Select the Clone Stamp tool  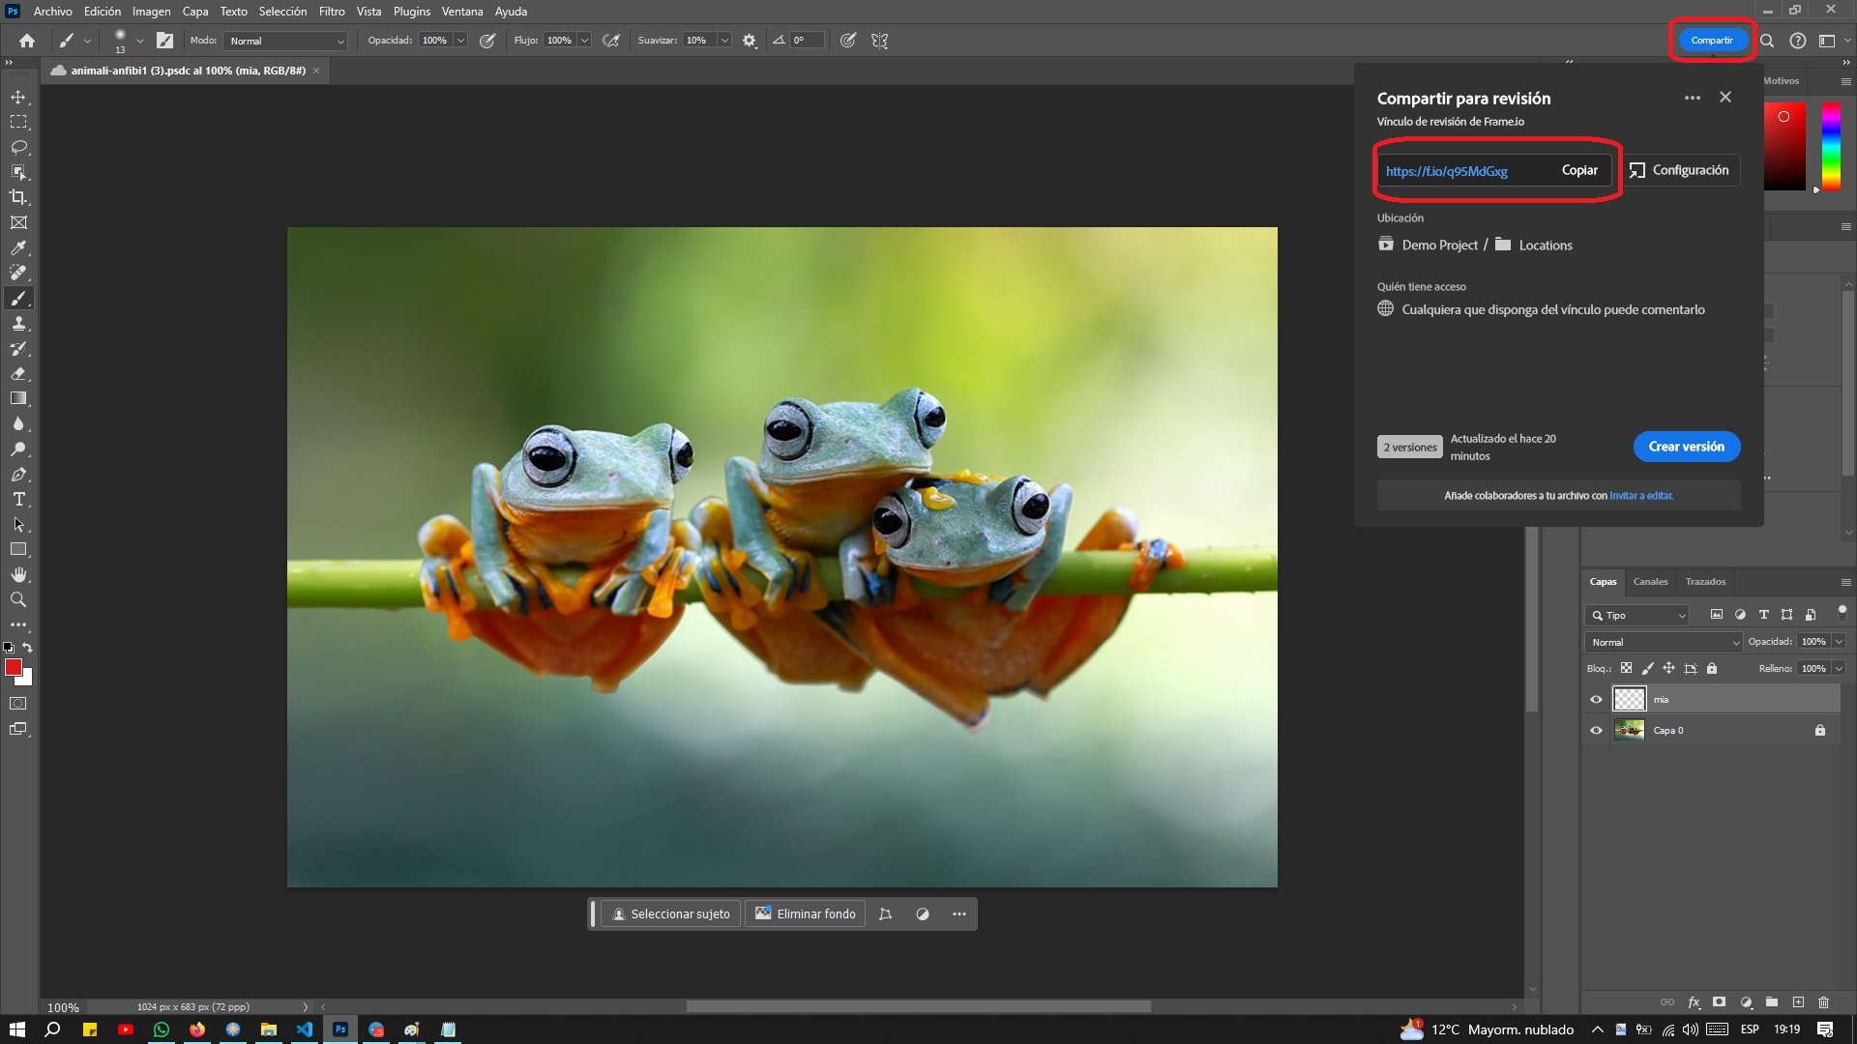(18, 324)
